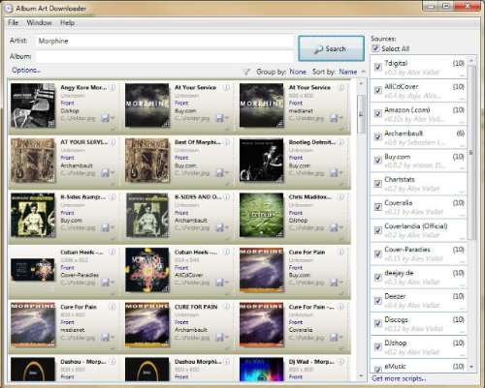Viewport: 485px width, 388px height.
Task: Change Group by None setting
Action: (298, 72)
